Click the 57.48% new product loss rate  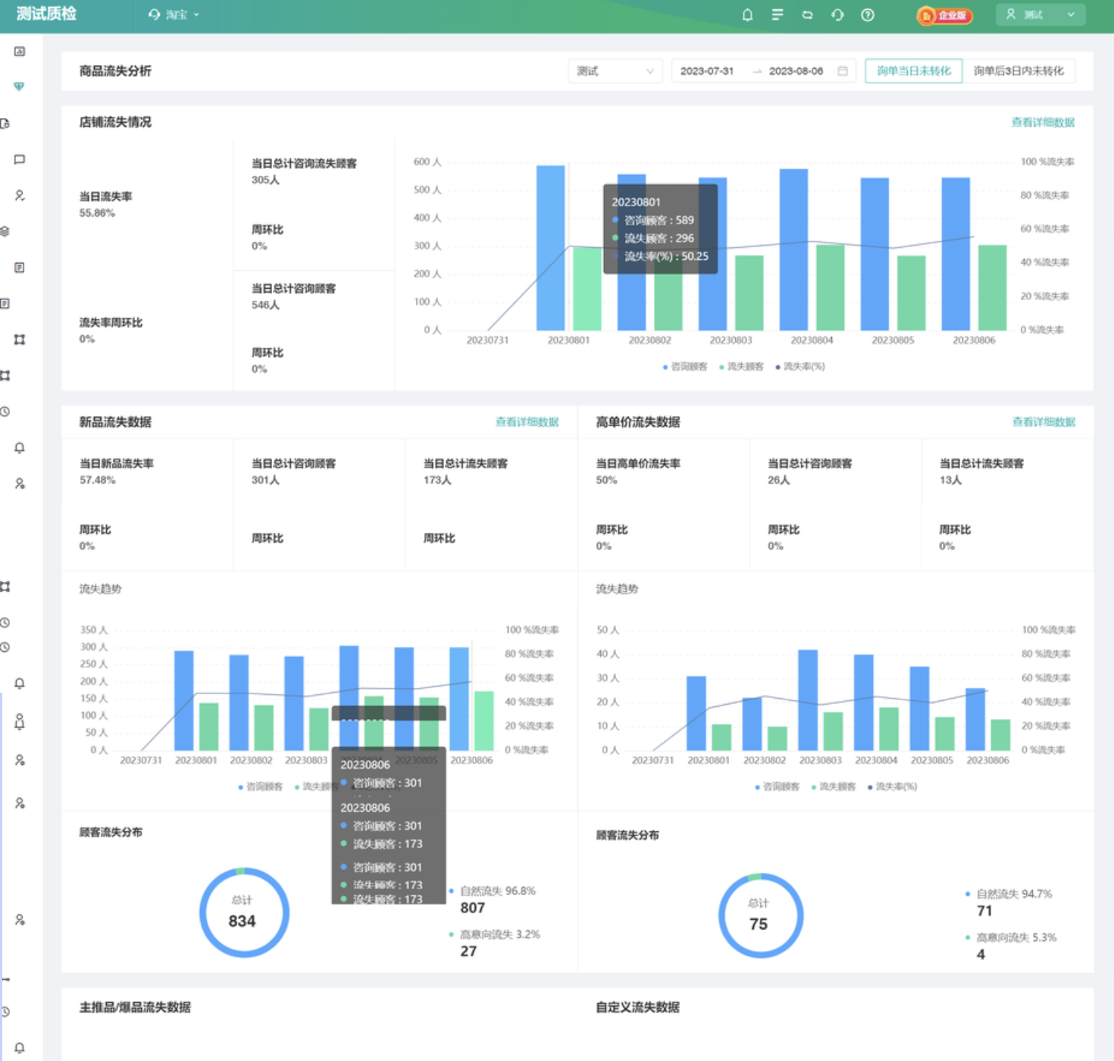[x=97, y=480]
